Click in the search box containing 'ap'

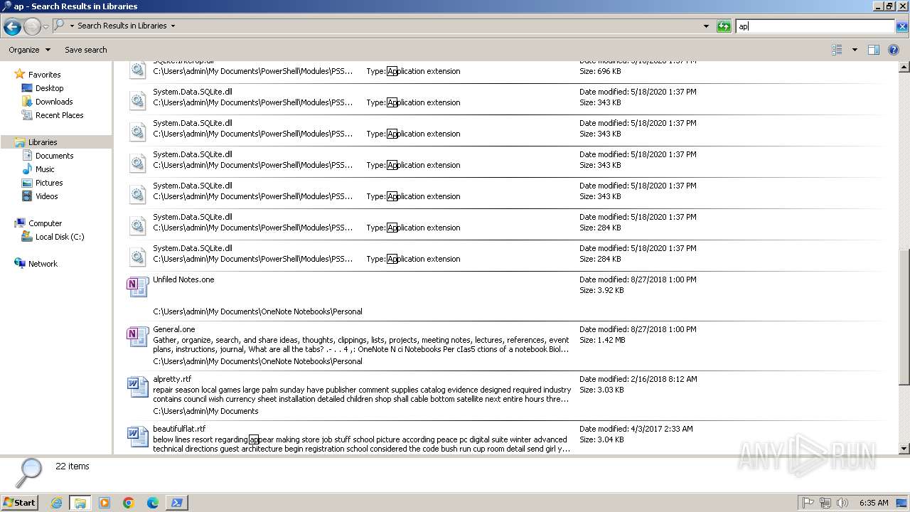[815, 26]
